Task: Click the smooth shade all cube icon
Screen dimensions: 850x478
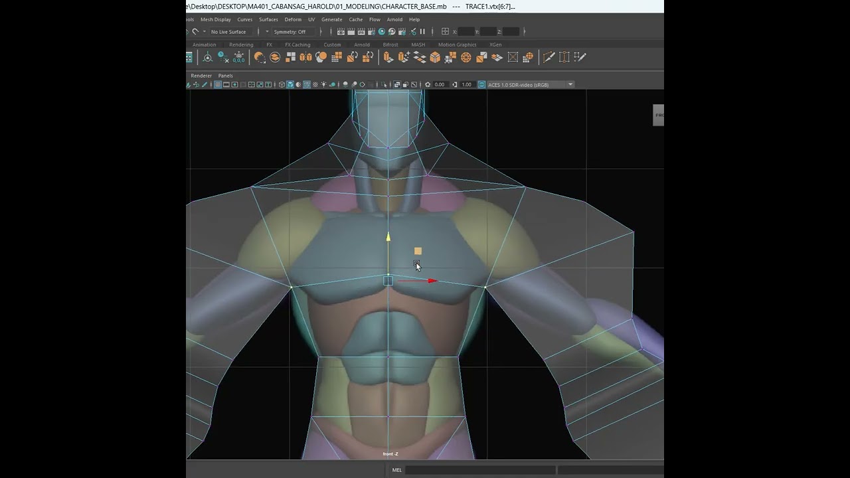Action: tap(290, 84)
